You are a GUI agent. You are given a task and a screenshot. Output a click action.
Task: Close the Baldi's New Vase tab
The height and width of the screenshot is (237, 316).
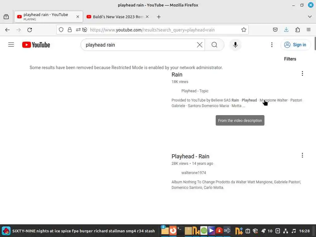(x=147, y=17)
